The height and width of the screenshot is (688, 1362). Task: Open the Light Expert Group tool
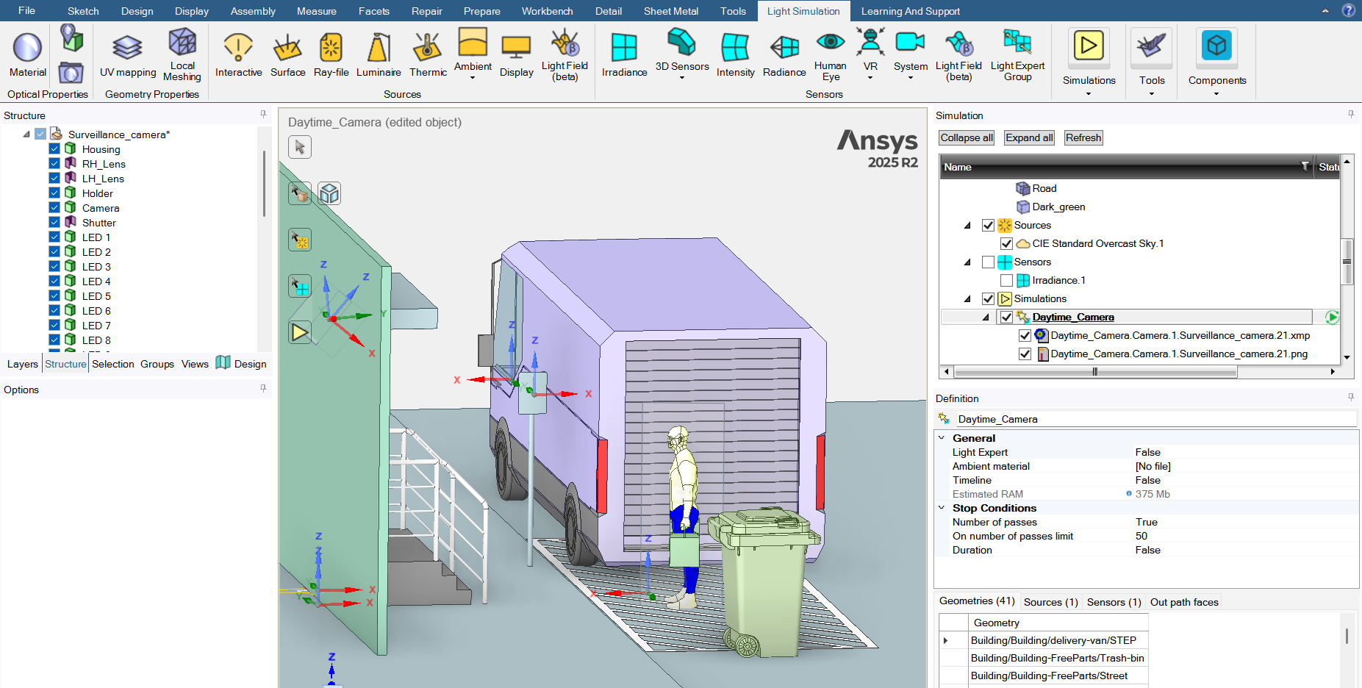1017,54
